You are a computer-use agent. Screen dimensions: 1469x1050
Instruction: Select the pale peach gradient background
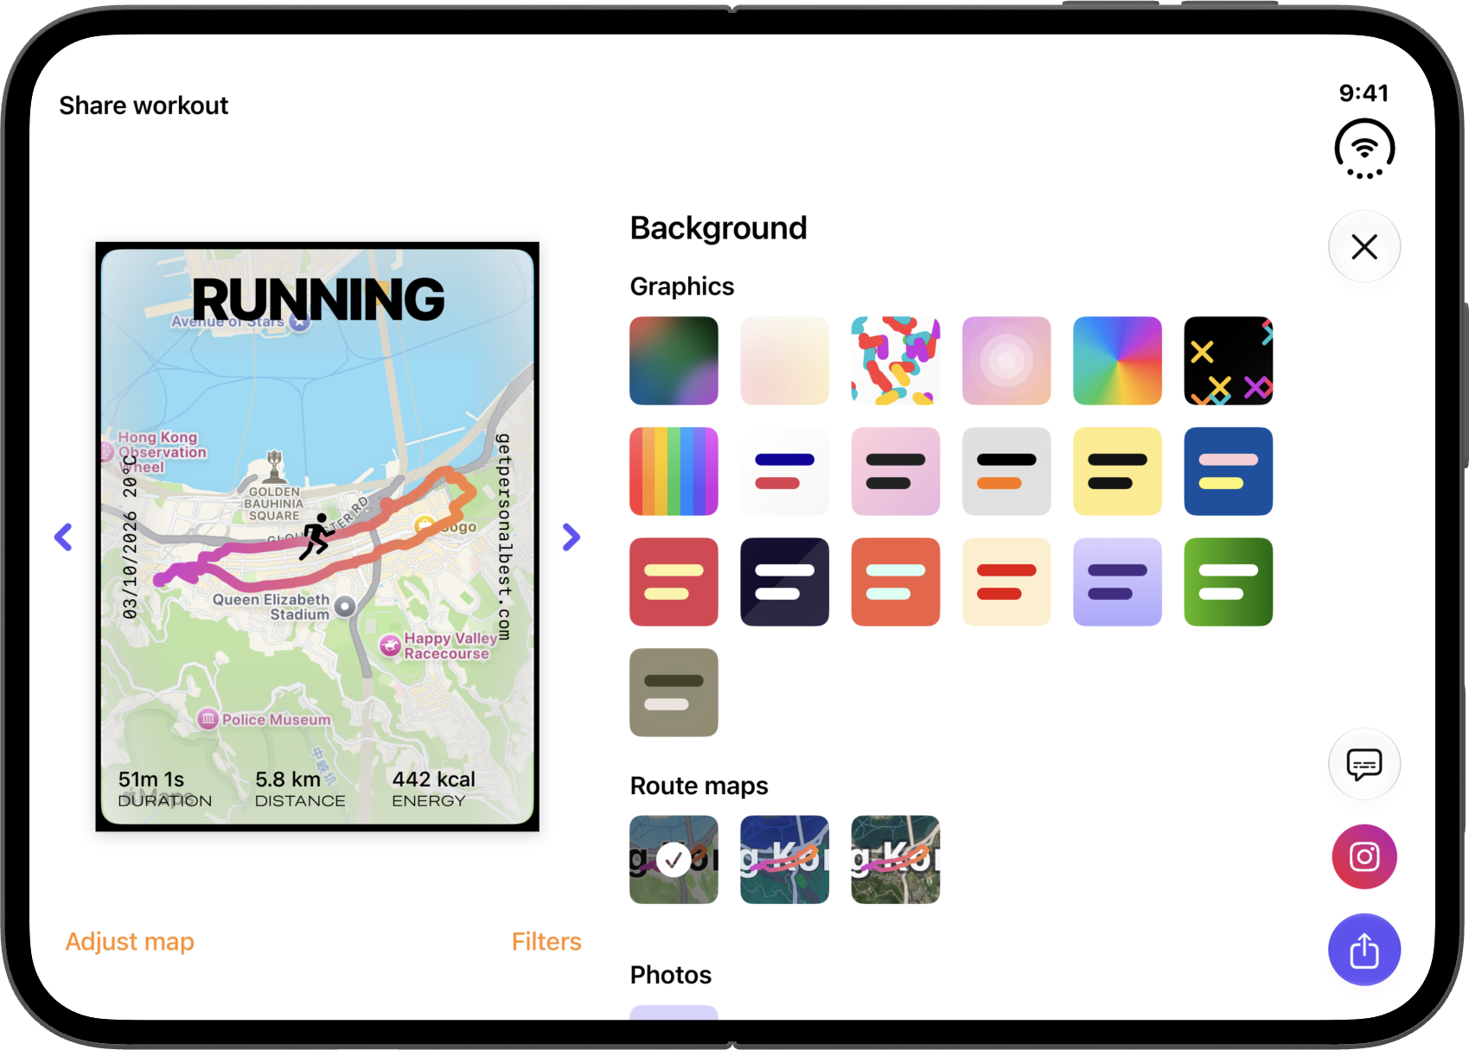click(784, 360)
